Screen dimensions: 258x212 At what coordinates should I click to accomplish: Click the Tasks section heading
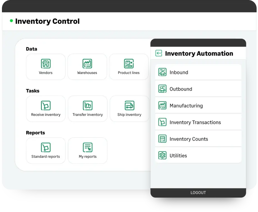pyautogui.click(x=33, y=91)
